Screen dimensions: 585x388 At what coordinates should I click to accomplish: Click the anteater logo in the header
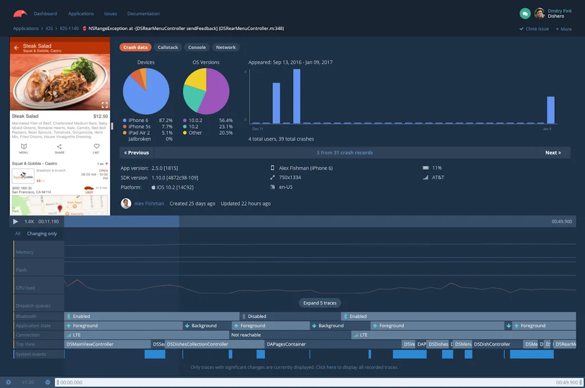pyautogui.click(x=21, y=13)
